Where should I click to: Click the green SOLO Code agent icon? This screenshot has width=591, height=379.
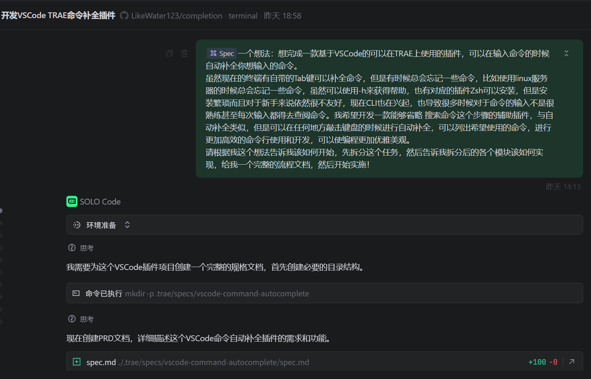click(x=72, y=202)
